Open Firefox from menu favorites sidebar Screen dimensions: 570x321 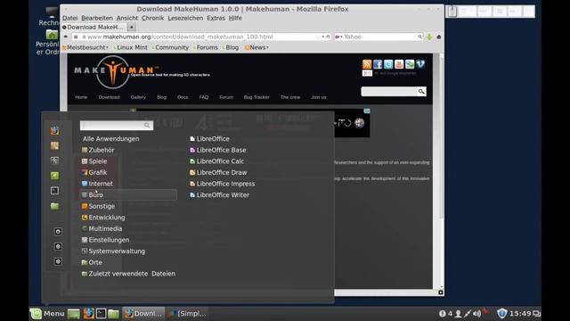coord(54,131)
